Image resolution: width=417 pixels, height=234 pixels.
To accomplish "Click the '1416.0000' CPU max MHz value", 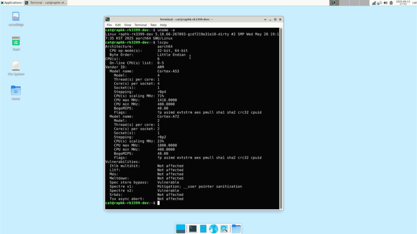I will (x=167, y=100).
